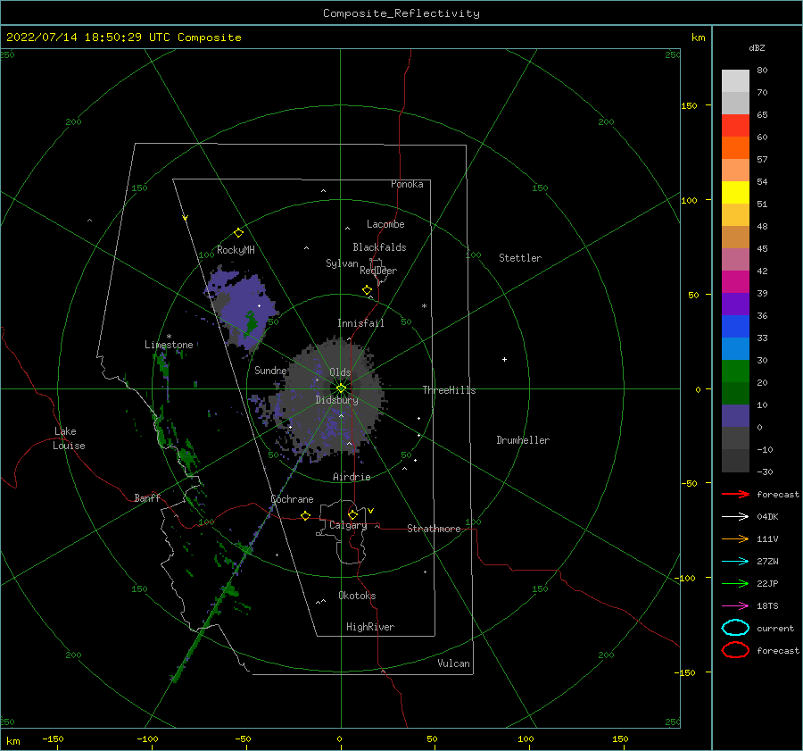Select the slate purple 0-10 dBZ swatch

coord(735,416)
